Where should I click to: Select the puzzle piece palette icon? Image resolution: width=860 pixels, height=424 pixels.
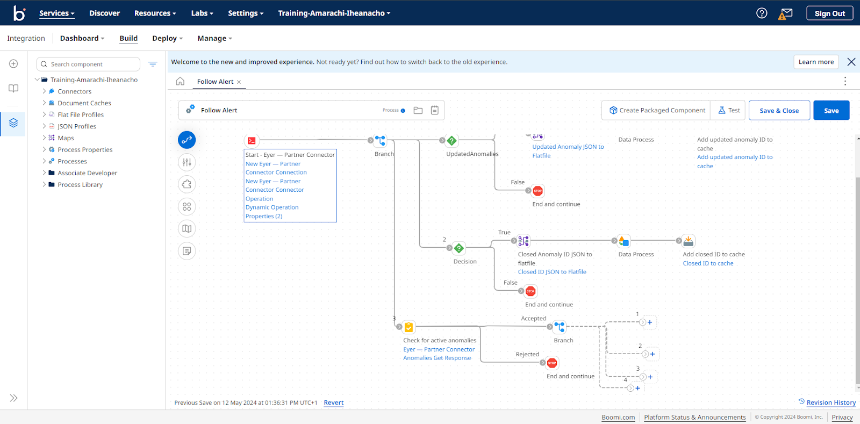click(187, 184)
